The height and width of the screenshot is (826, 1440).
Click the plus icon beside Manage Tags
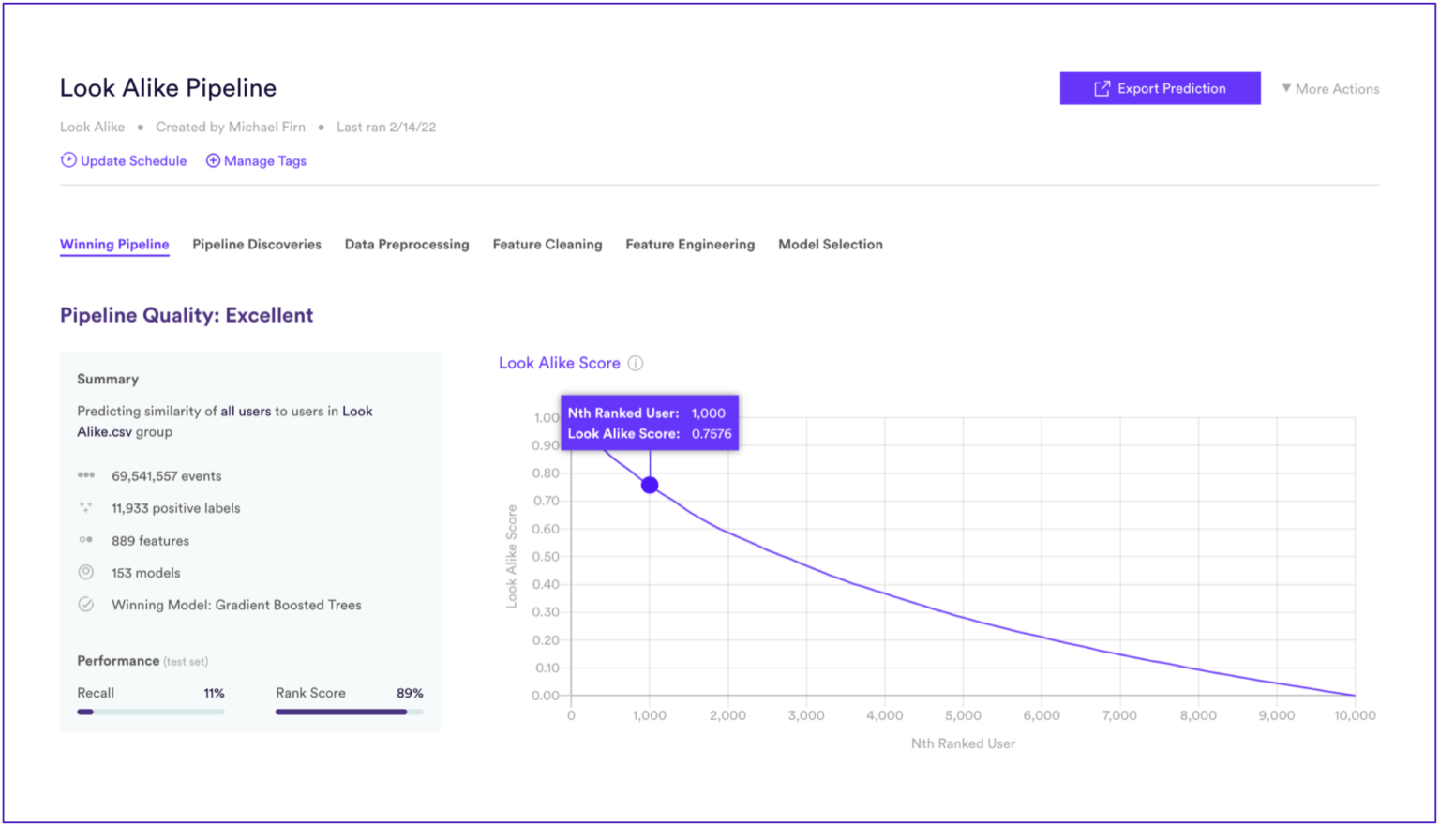pyautogui.click(x=213, y=160)
